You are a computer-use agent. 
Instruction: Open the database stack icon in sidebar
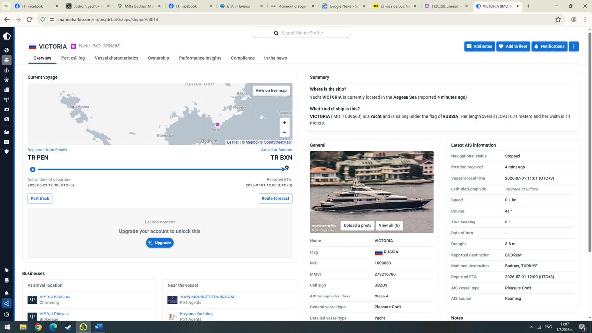tap(7, 280)
